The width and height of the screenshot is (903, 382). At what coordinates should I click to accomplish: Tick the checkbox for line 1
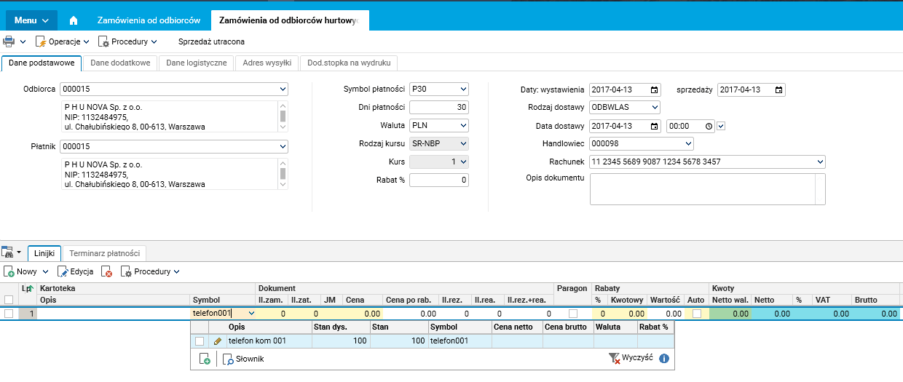[x=9, y=314]
